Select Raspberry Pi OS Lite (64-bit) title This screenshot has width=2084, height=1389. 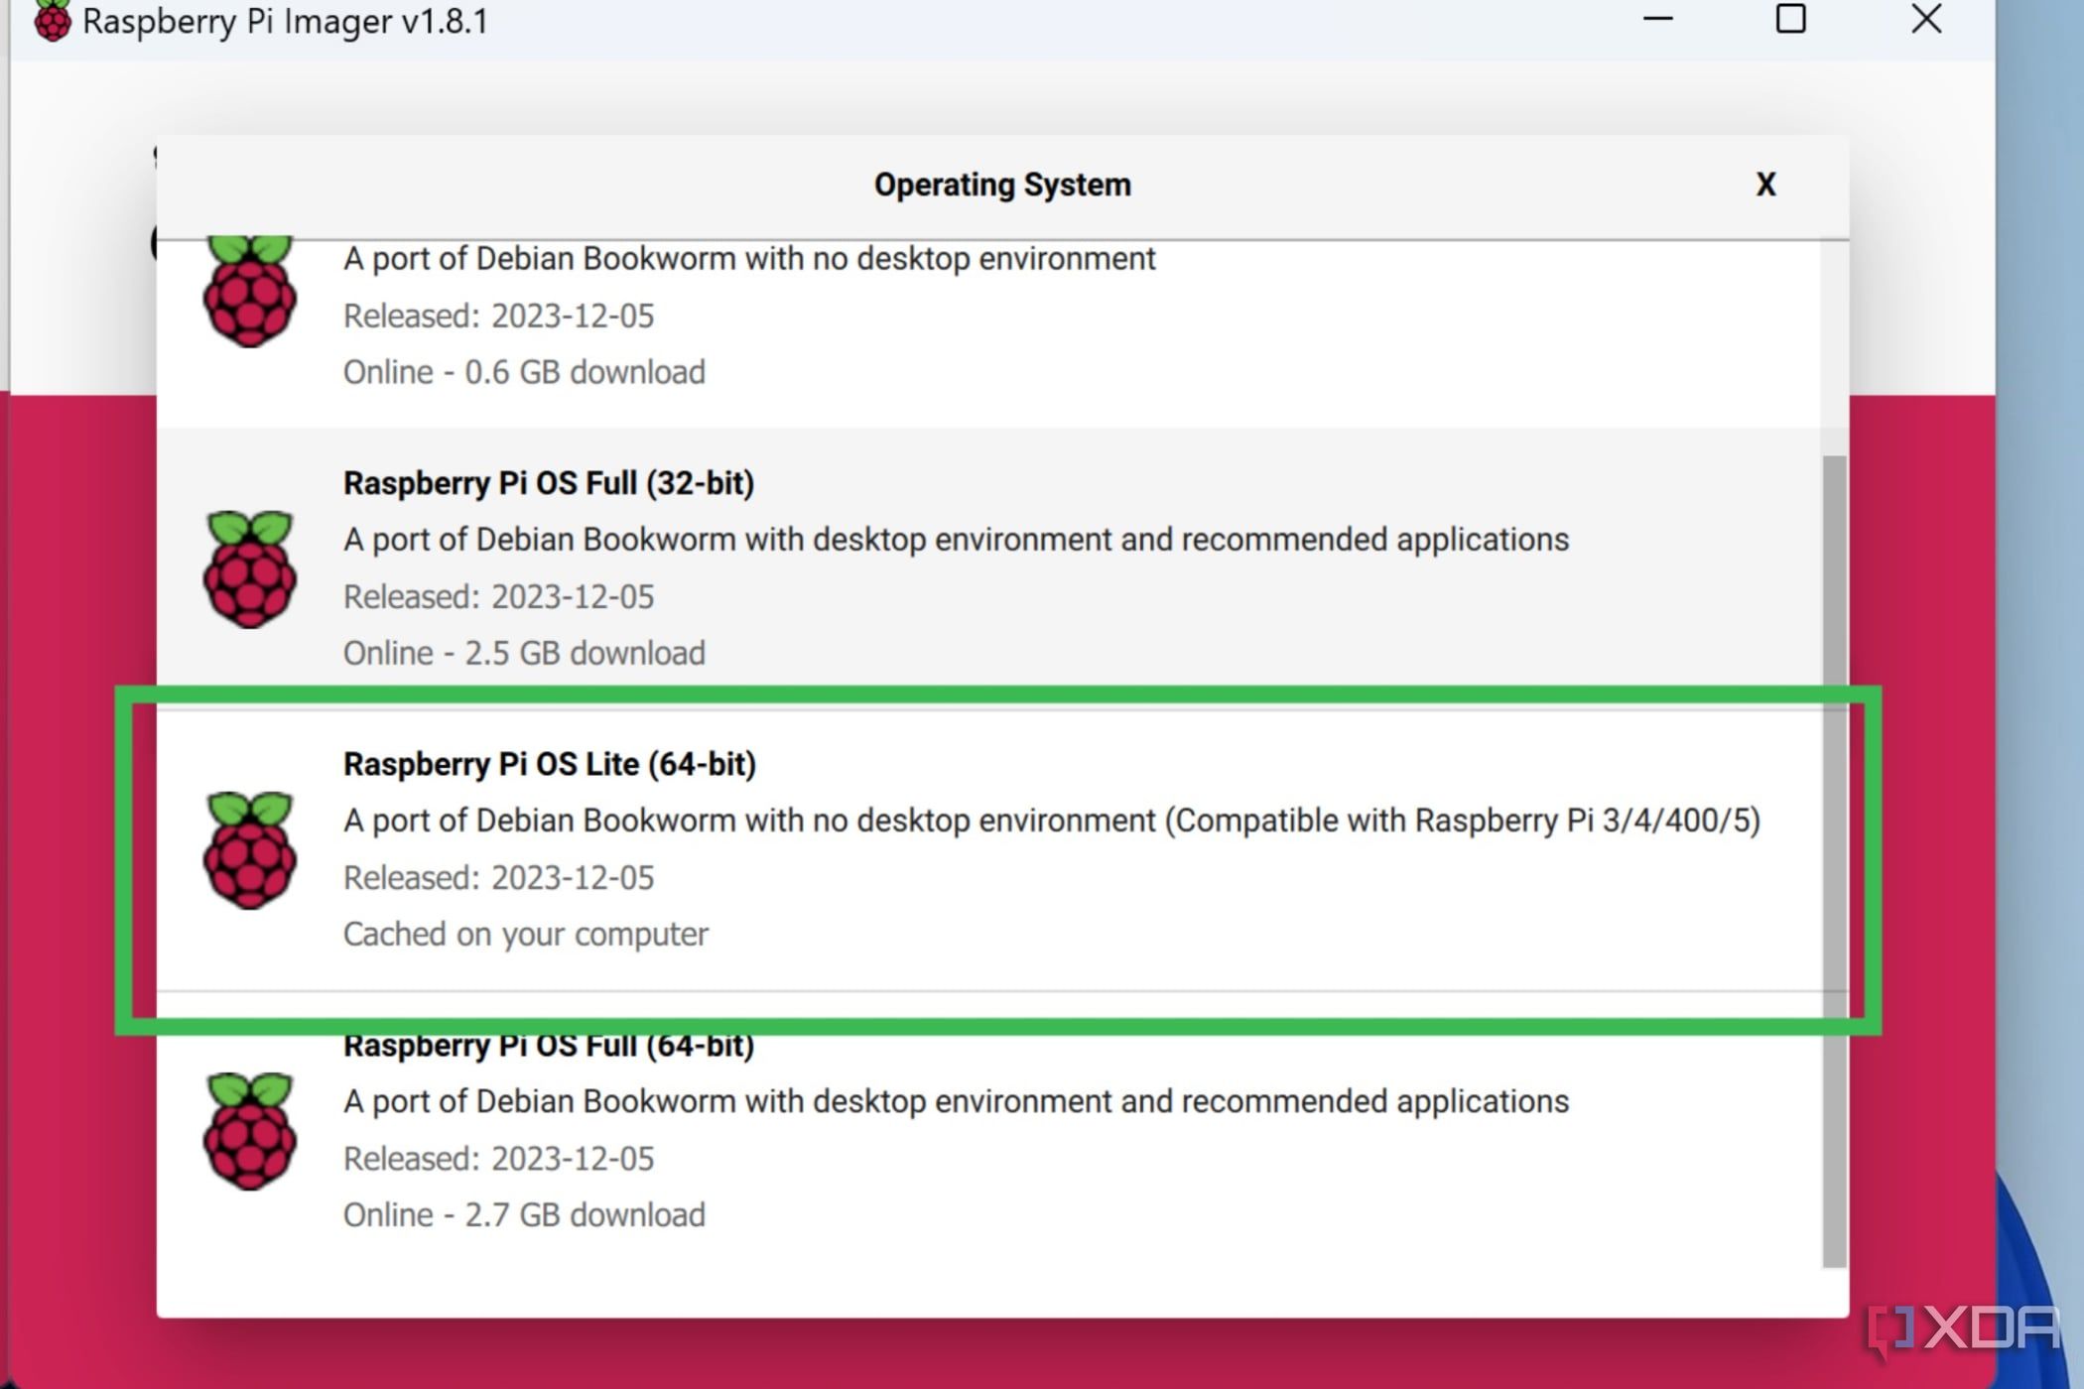550,764
